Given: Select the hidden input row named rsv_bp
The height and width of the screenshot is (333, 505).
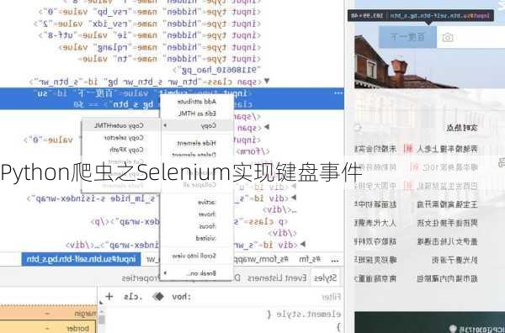Looking at the screenshot, I should click(x=150, y=12).
